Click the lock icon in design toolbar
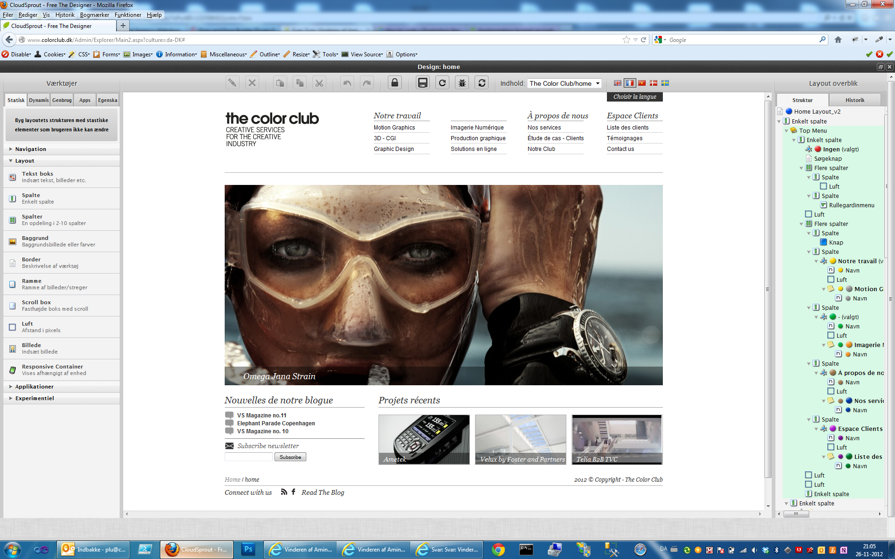The height and width of the screenshot is (559, 895). pos(394,83)
